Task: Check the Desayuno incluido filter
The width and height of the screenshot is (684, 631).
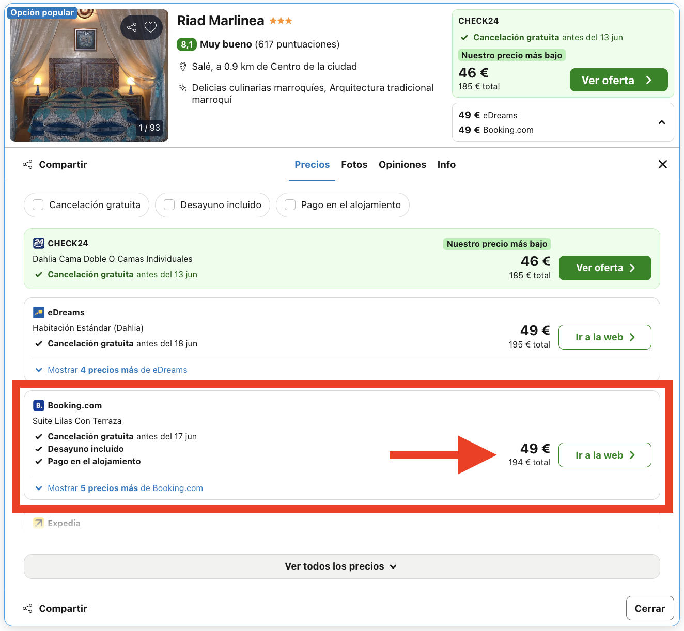Action: (169, 205)
